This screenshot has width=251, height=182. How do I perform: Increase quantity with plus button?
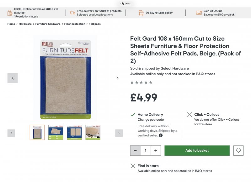tap(156, 151)
